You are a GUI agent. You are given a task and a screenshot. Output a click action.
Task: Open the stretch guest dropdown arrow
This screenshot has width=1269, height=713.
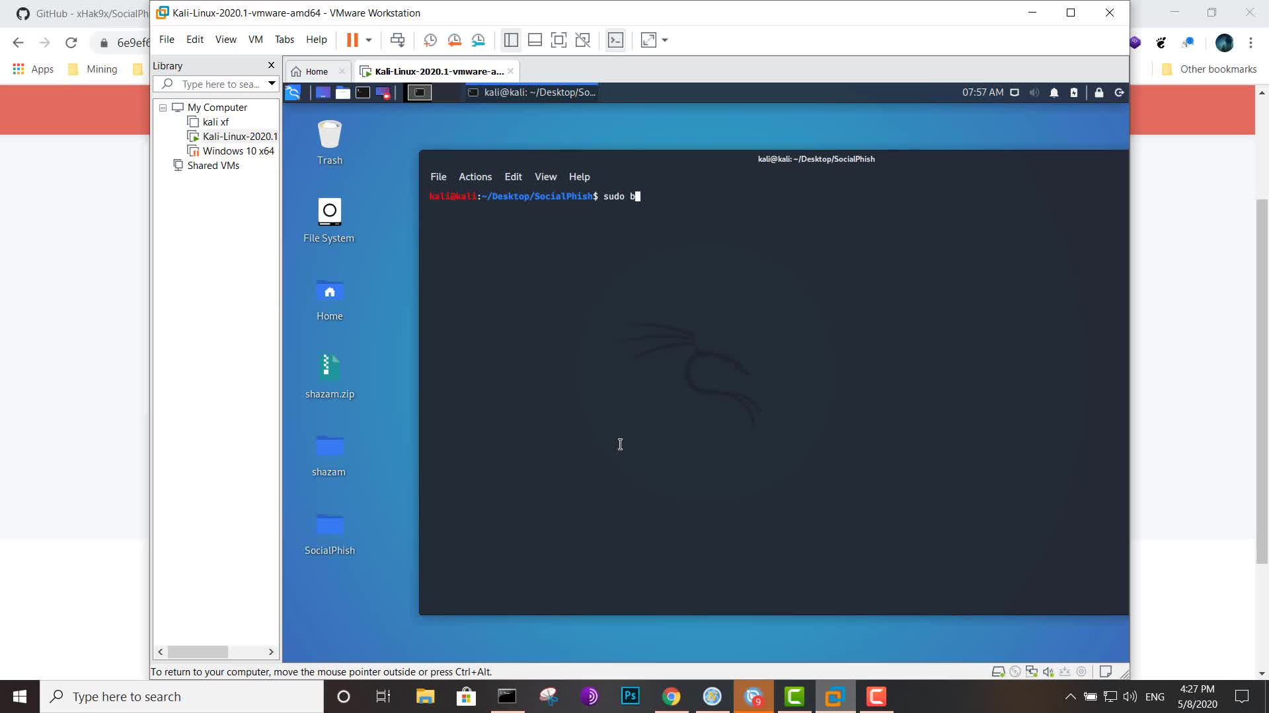pos(665,40)
